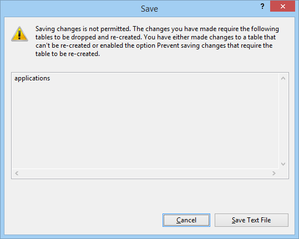Open help via the question mark button

pyautogui.click(x=262, y=7)
